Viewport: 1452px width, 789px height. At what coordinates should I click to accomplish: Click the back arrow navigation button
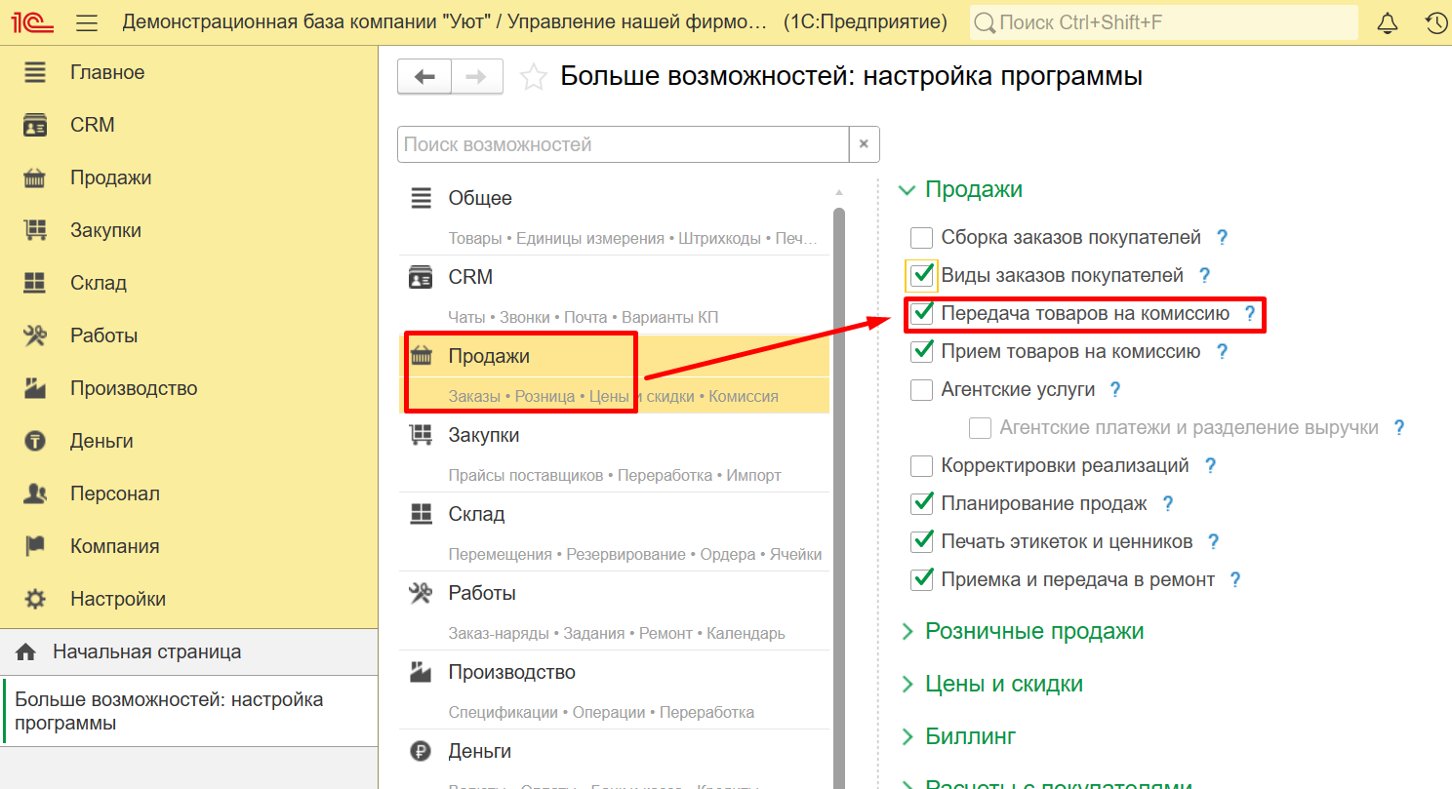tap(424, 77)
